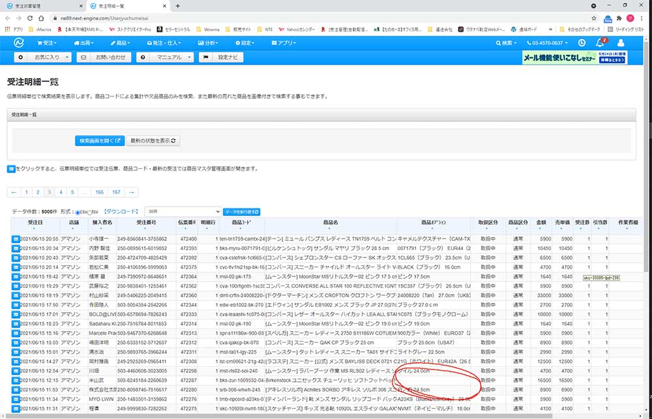Open the user account icon
The height and width of the screenshot is (419, 652).
click(621, 43)
